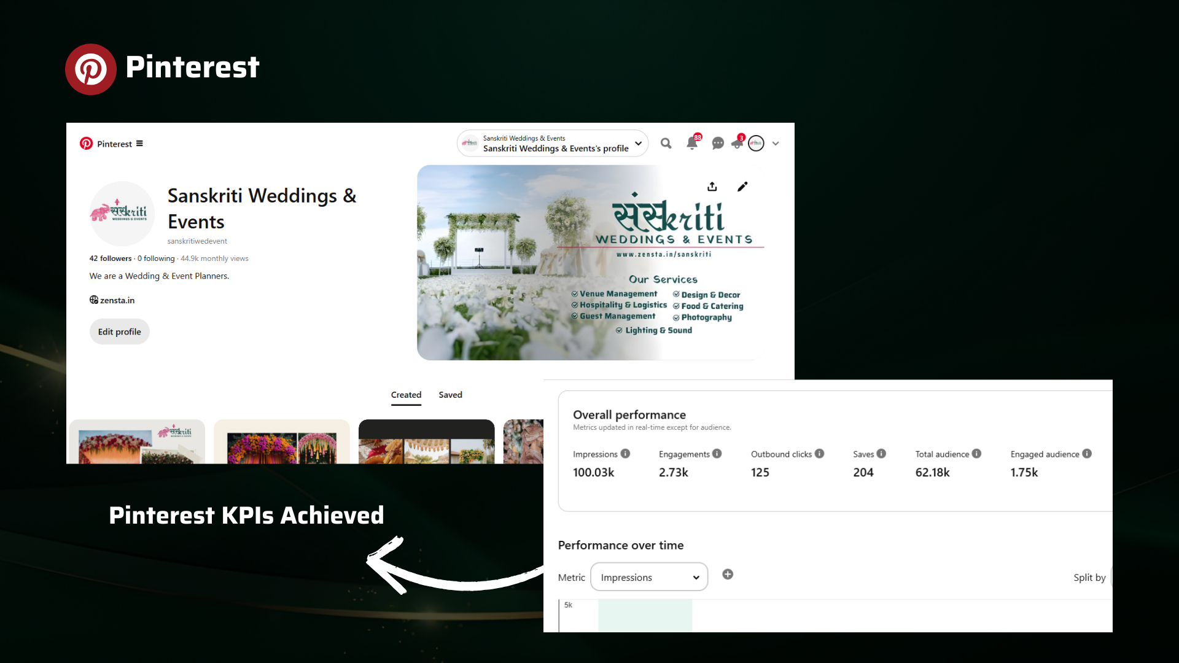Open the messages chat bubble icon
The width and height of the screenshot is (1179, 663).
tap(718, 143)
